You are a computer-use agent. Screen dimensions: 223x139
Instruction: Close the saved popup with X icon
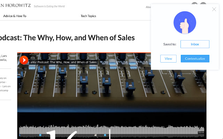tap(214, 9)
